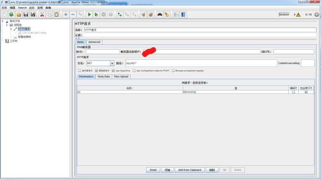Viewport: 321px width, 180px height.
Task: Toggle the 跟随重定向 checkbox
Action: tap(96, 70)
